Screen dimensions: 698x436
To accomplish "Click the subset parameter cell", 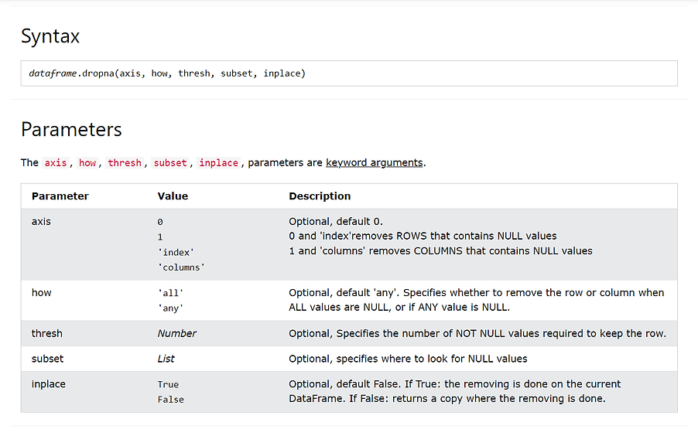I will point(47,359).
